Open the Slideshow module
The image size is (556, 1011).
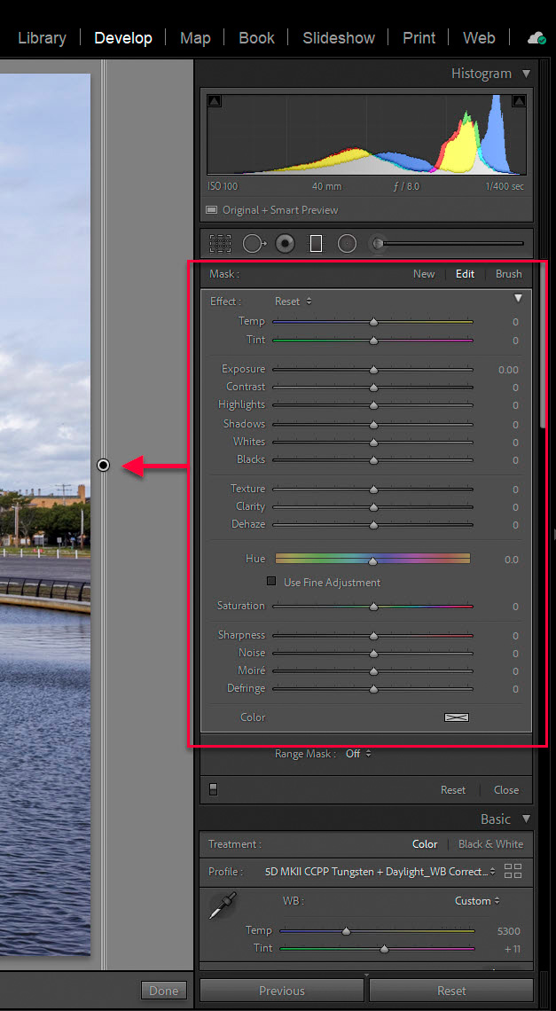tap(339, 38)
